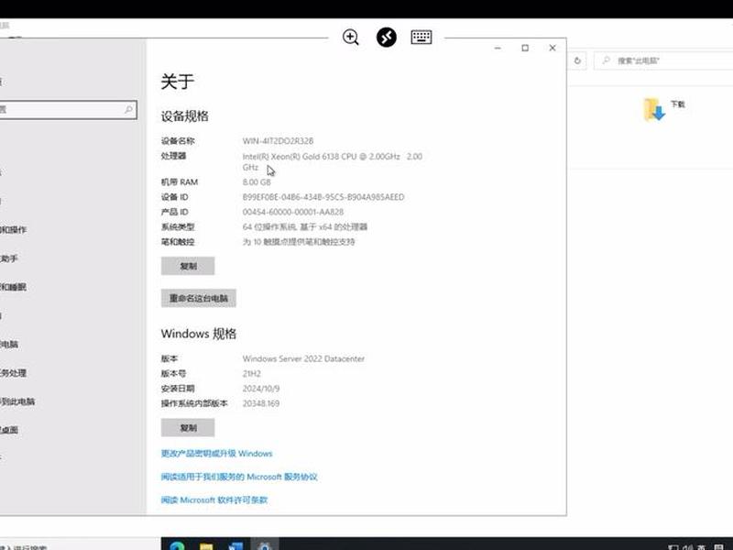Click the search magnifier in Settings search box

(128, 109)
